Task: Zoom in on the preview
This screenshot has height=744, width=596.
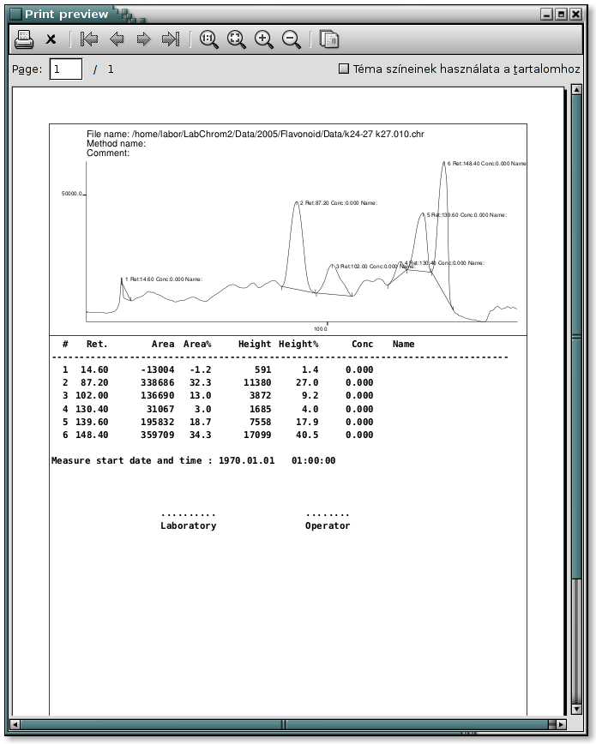Action: coord(264,39)
